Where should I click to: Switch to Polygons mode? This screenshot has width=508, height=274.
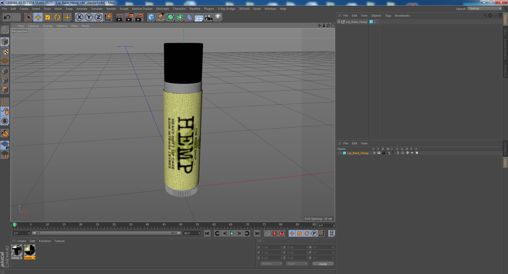5,90
